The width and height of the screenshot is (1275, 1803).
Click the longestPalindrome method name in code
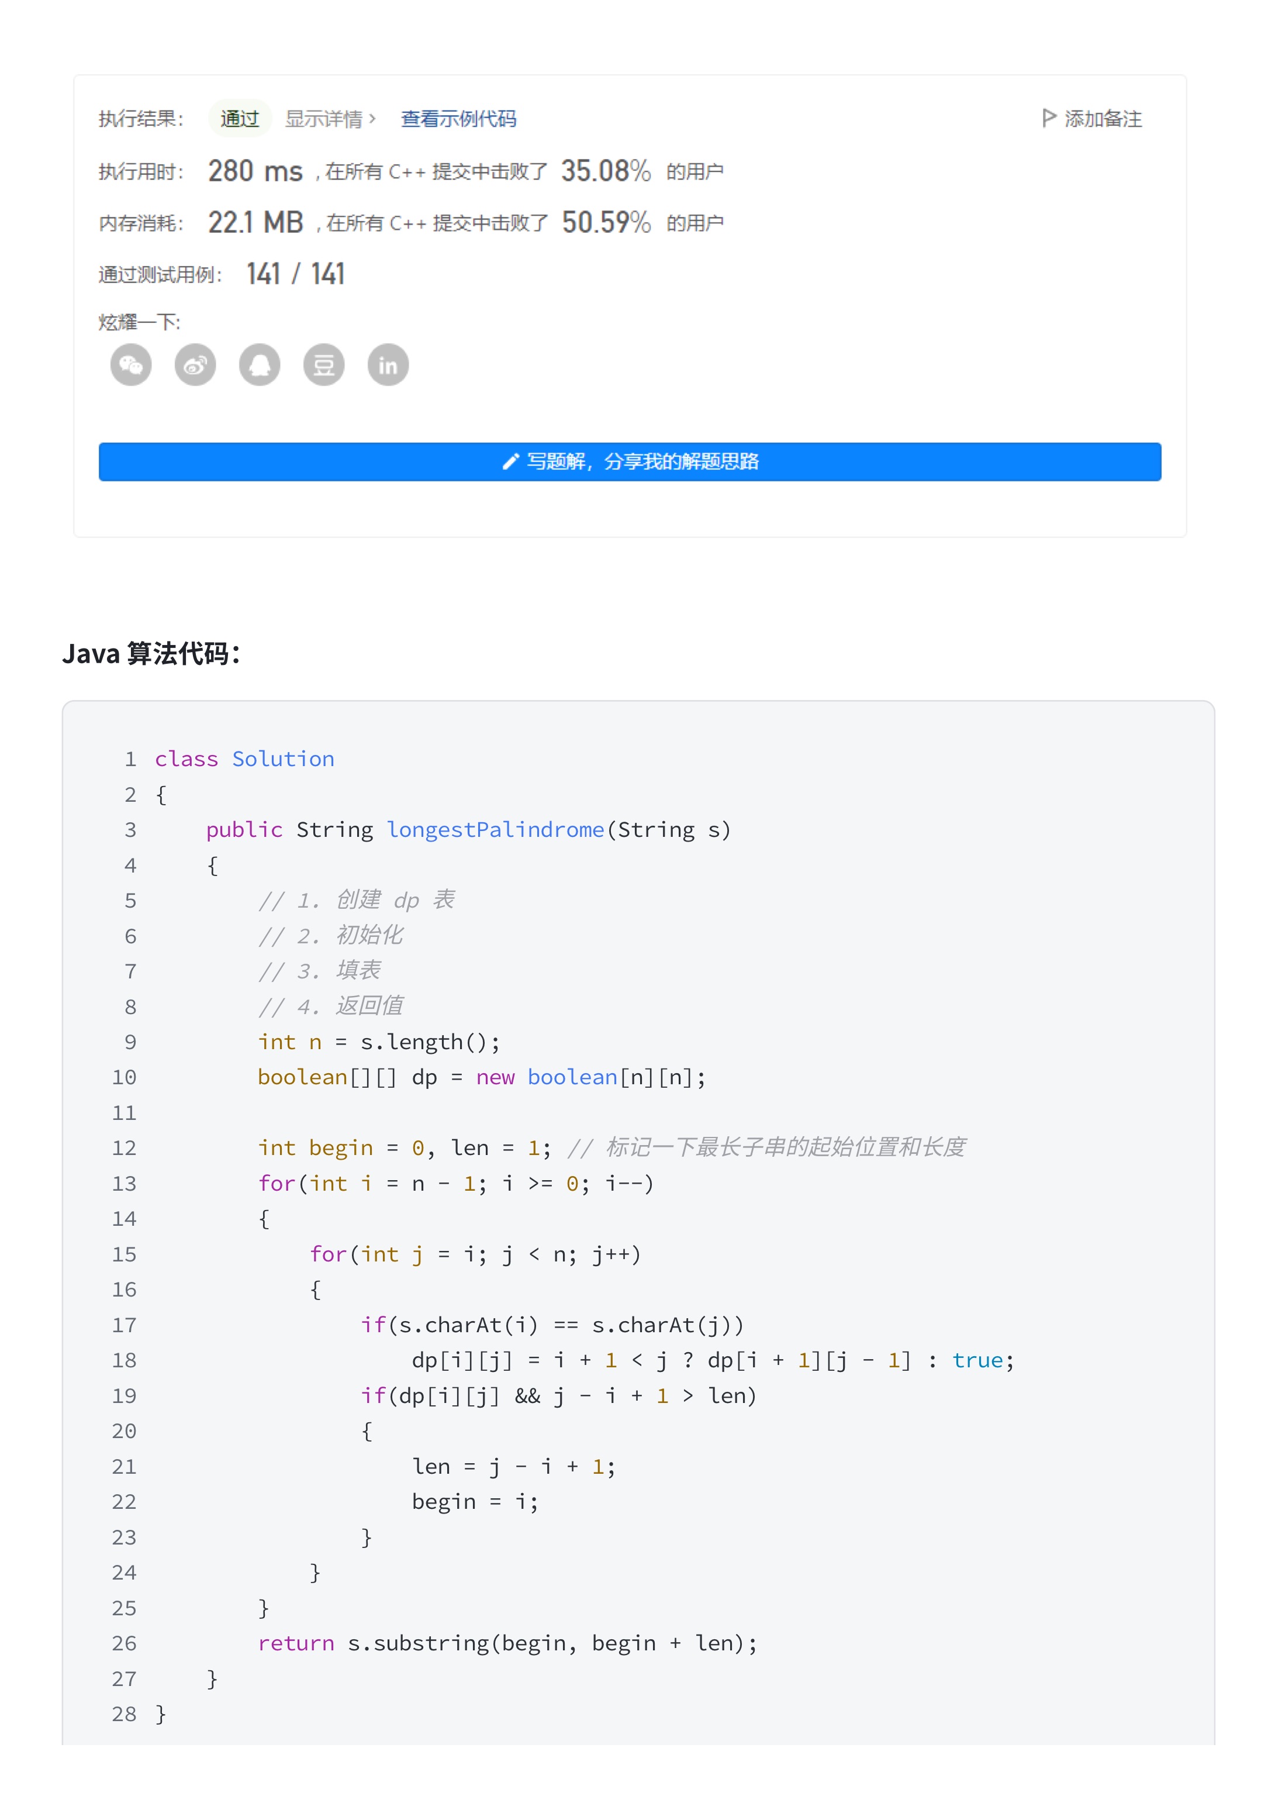[495, 830]
